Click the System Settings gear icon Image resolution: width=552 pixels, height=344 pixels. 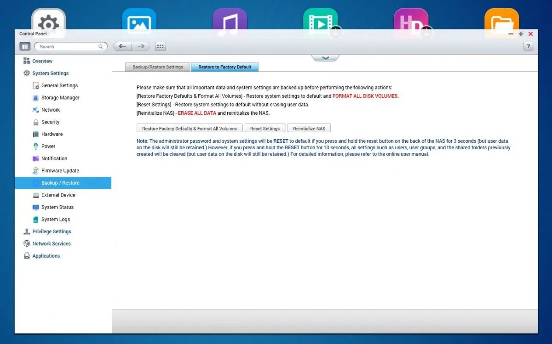(x=27, y=73)
